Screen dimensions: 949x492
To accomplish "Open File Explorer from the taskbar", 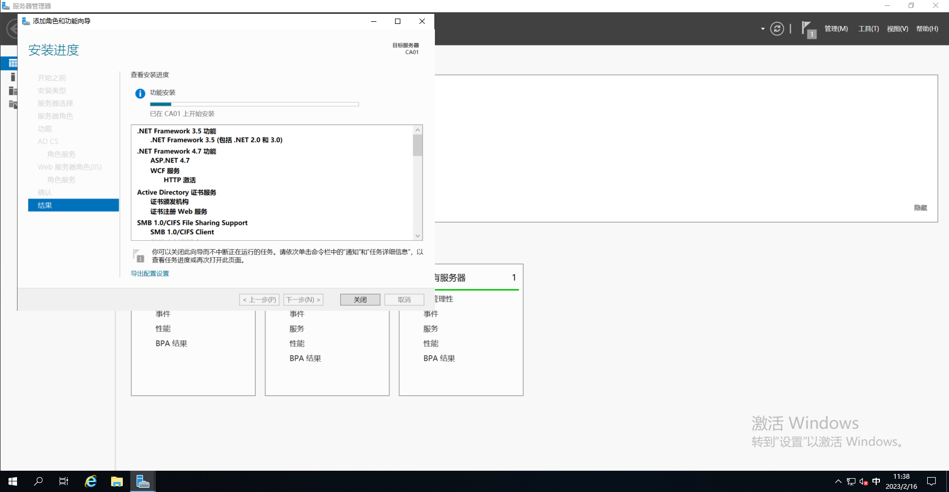I will pos(117,481).
